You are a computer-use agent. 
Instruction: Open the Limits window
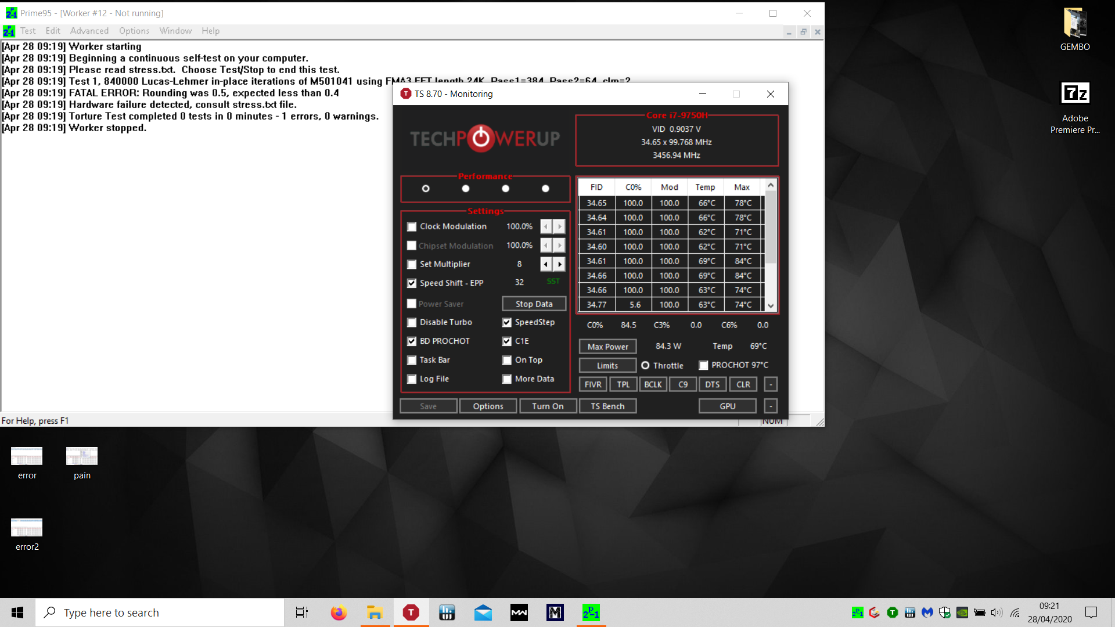point(607,365)
